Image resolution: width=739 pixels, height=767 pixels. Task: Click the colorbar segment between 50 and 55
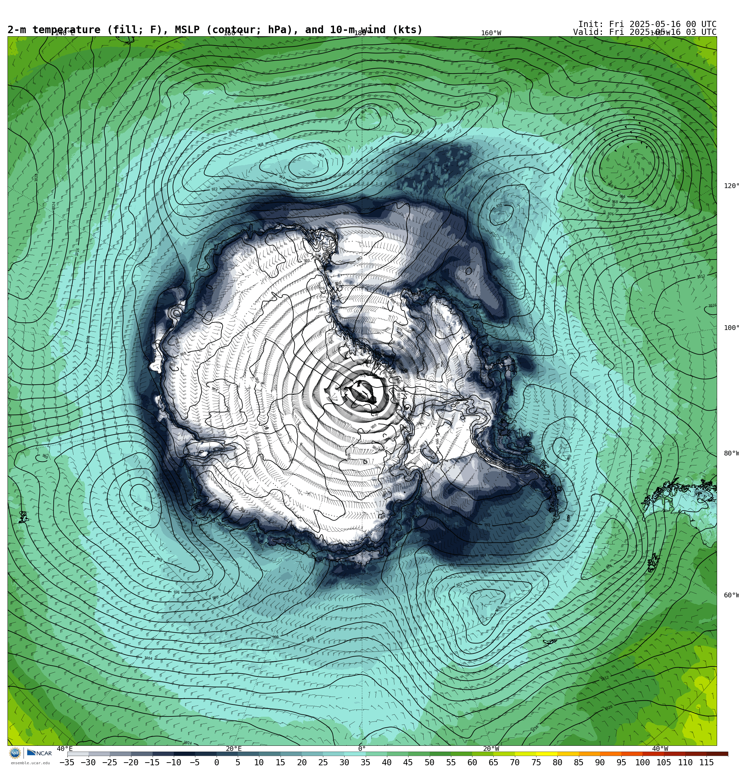(x=440, y=754)
